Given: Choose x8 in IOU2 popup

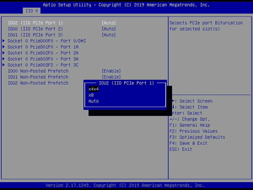Looking at the screenshot, I should [x=91, y=95].
